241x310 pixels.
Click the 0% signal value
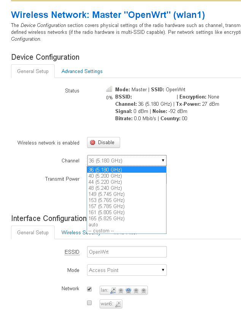tap(109, 98)
